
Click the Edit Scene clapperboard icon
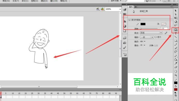coord(98,9)
